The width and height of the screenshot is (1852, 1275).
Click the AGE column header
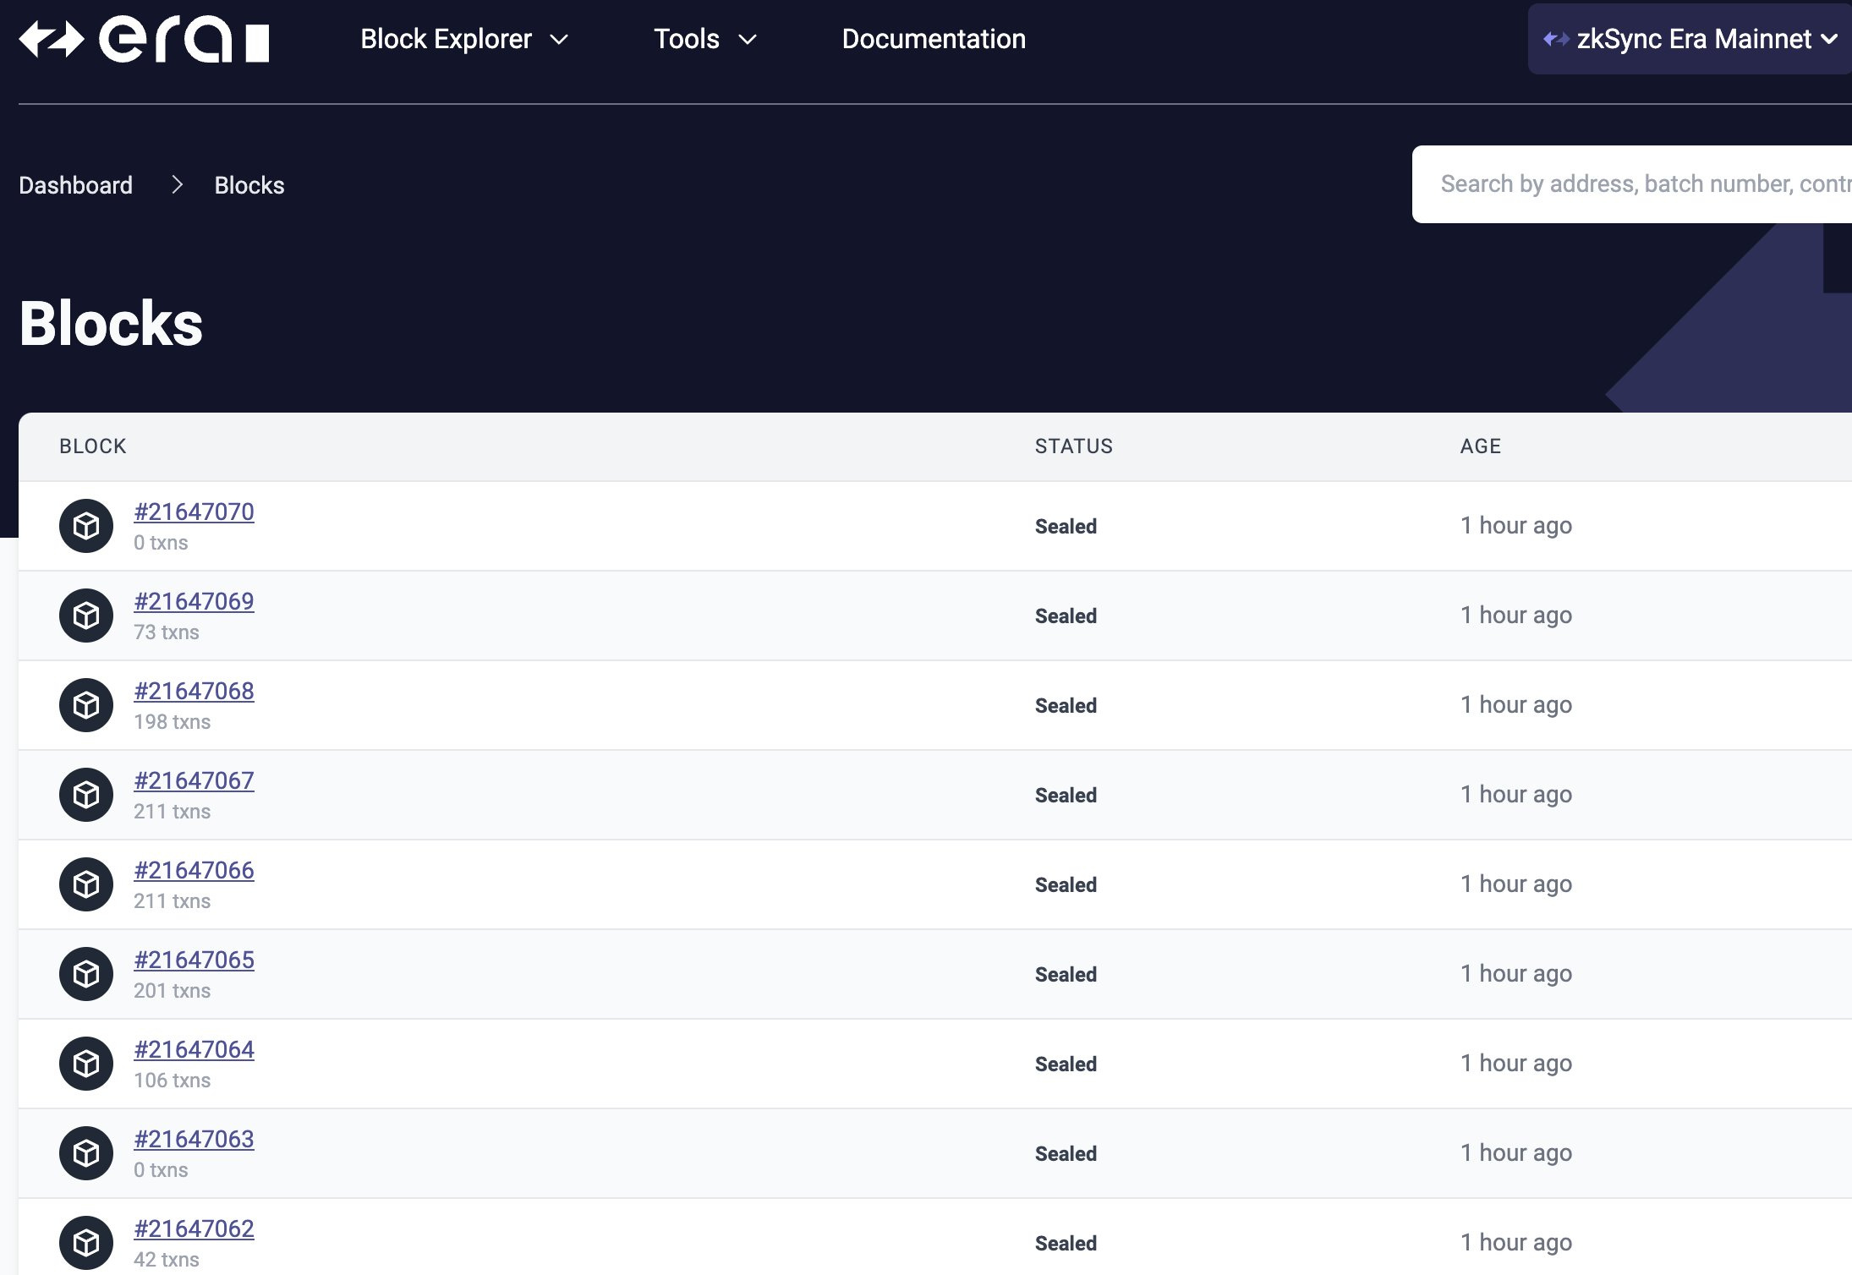(x=1481, y=446)
